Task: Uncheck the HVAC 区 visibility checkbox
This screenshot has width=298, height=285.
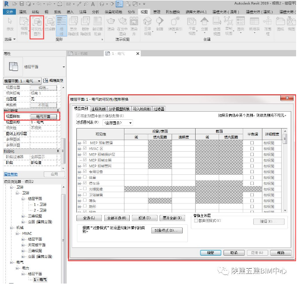Action: pos(85,149)
